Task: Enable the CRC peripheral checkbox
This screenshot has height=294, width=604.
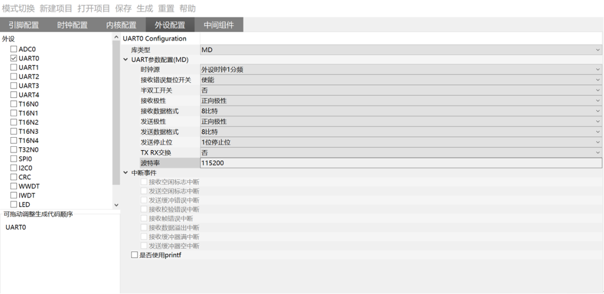Action: click(x=13, y=177)
